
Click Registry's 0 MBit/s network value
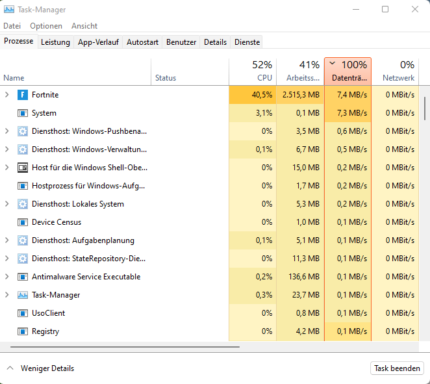400,331
